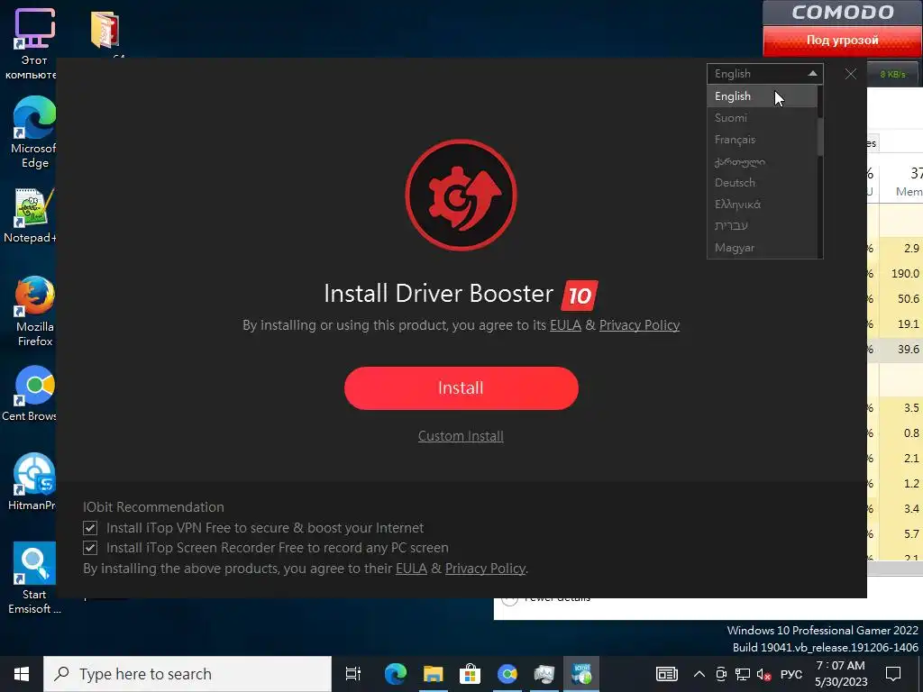Click the red Install button

pyautogui.click(x=461, y=387)
